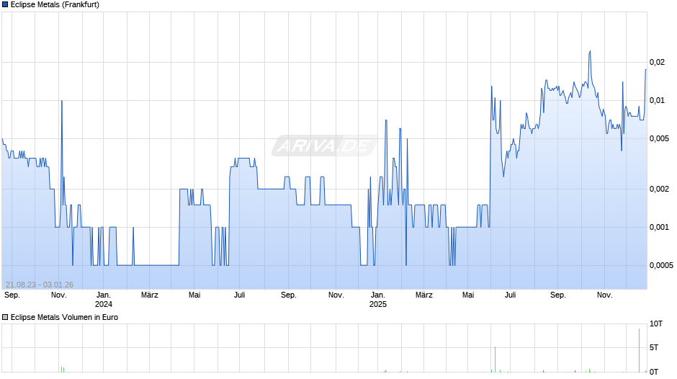Image resolution: width=677 pixels, height=379 pixels.
Task: Click the 'Jan. 2024' axis label
Action: point(104,300)
